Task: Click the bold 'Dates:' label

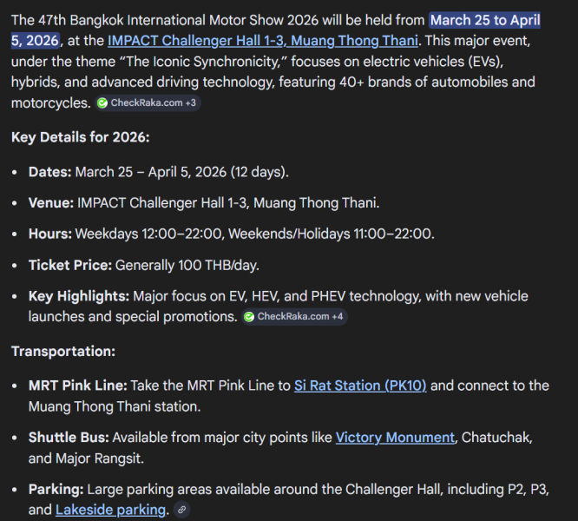Action: tap(49, 172)
